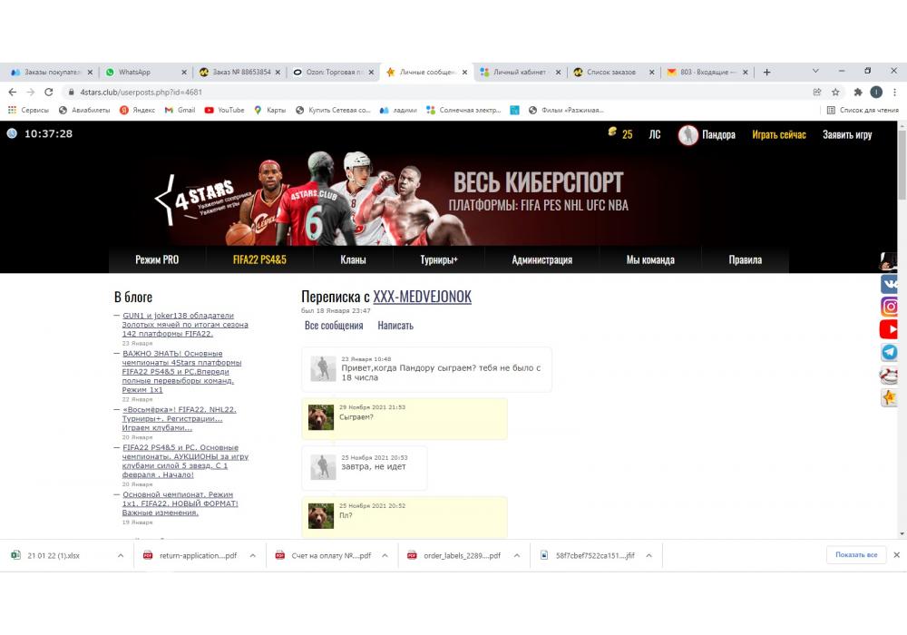
Task: Click the coins icon next to 25
Action: 612,132
